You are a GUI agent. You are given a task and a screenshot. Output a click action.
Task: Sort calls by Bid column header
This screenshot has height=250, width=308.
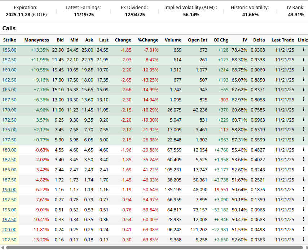pyautogui.click(x=60, y=40)
